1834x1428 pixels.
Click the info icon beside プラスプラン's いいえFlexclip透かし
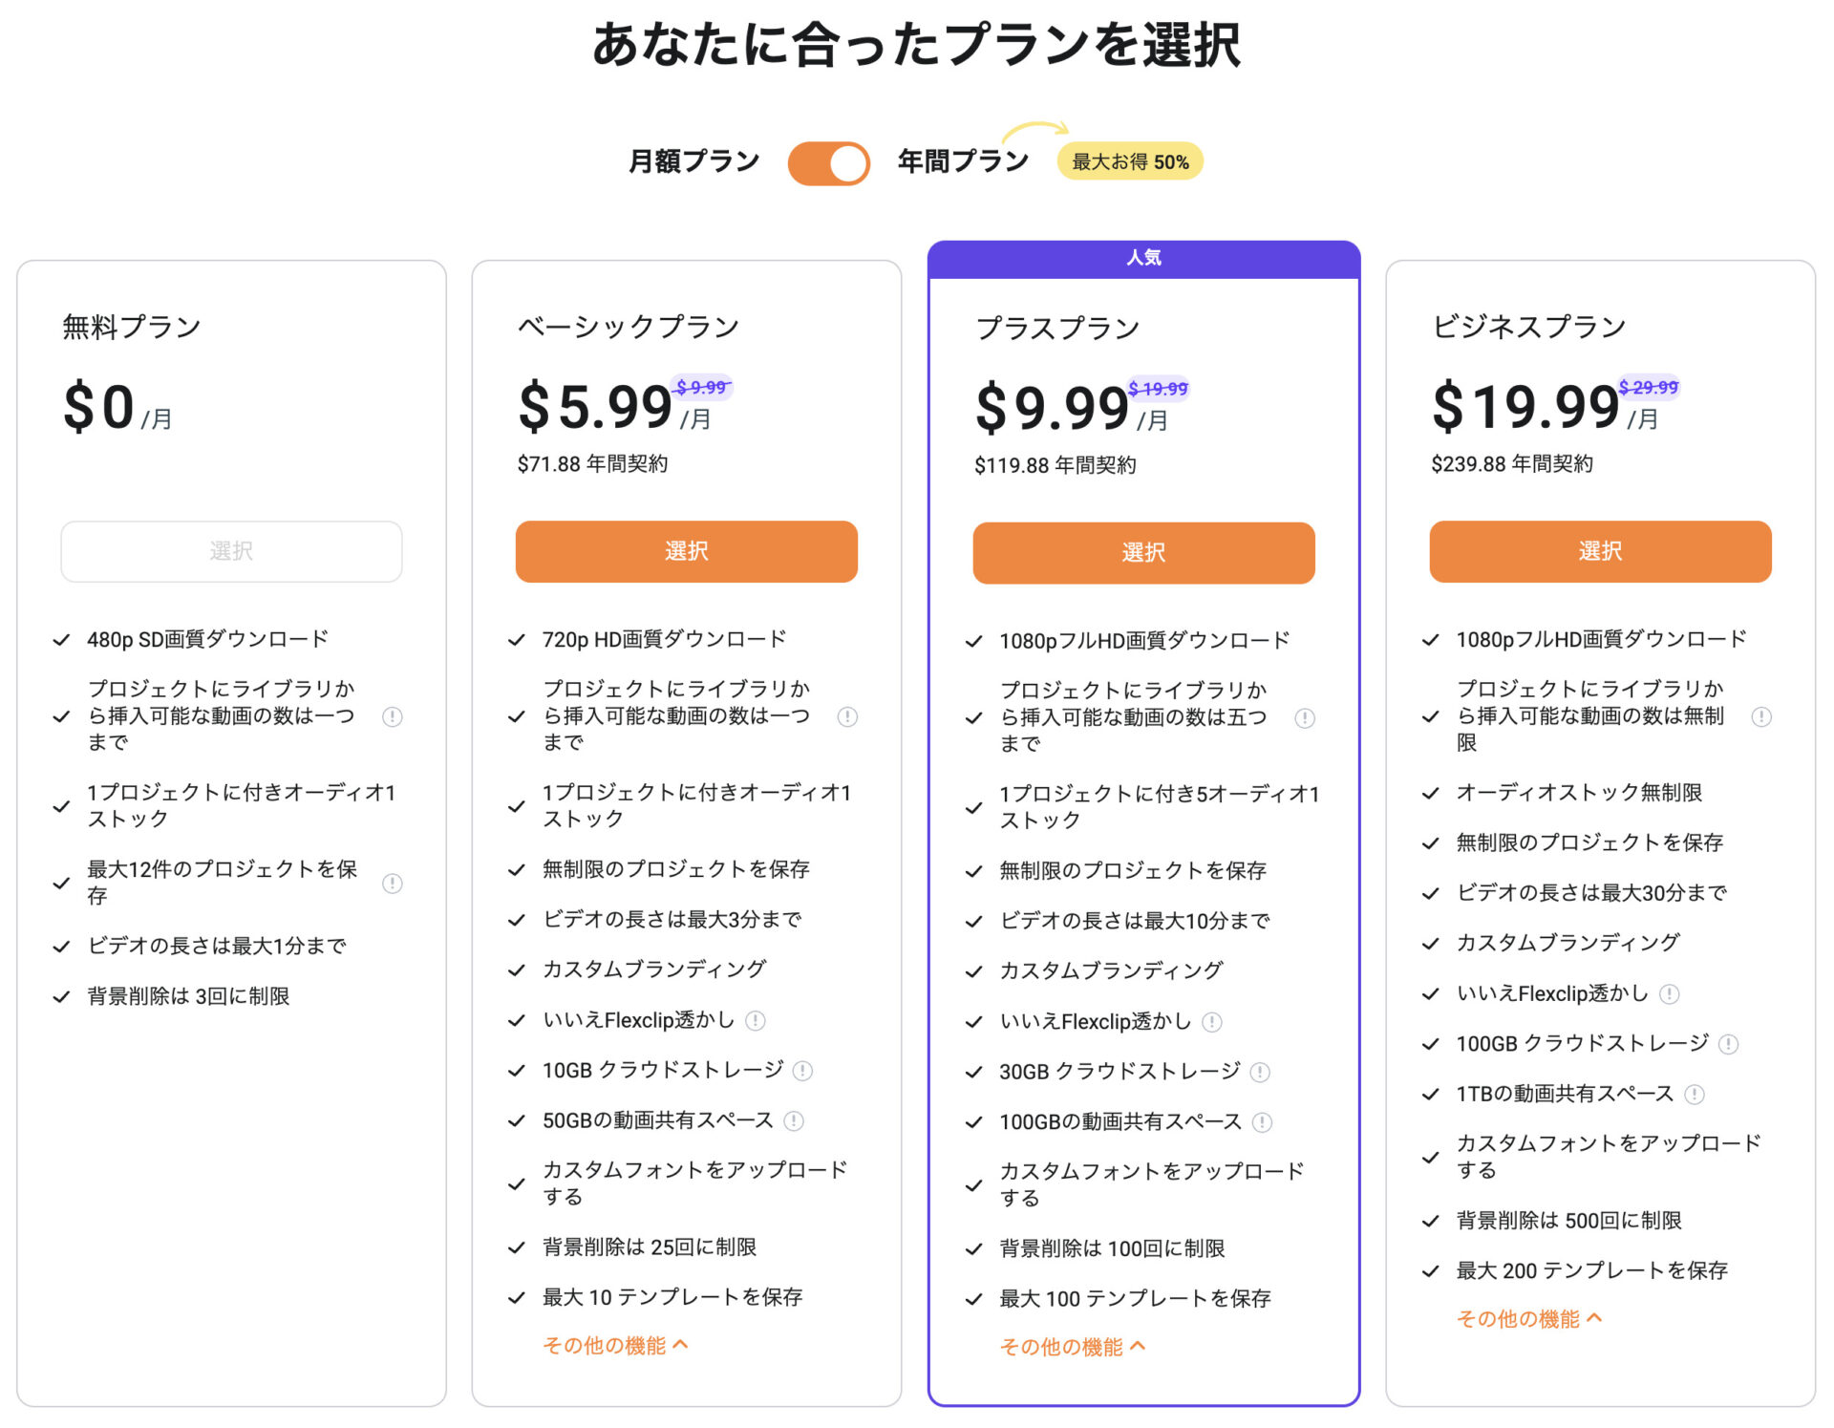coord(1213,1021)
